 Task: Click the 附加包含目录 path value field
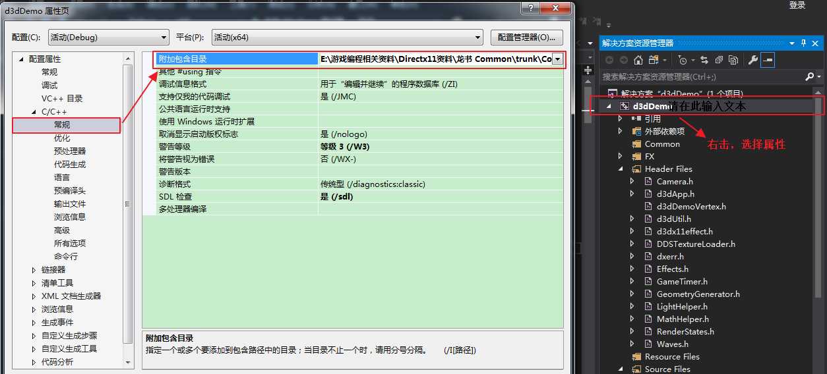(435, 59)
